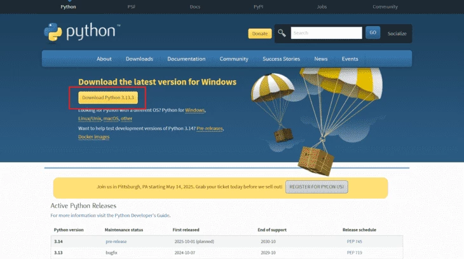Open the Community navigation menu item
The width and height of the screenshot is (464, 259).
click(x=234, y=59)
